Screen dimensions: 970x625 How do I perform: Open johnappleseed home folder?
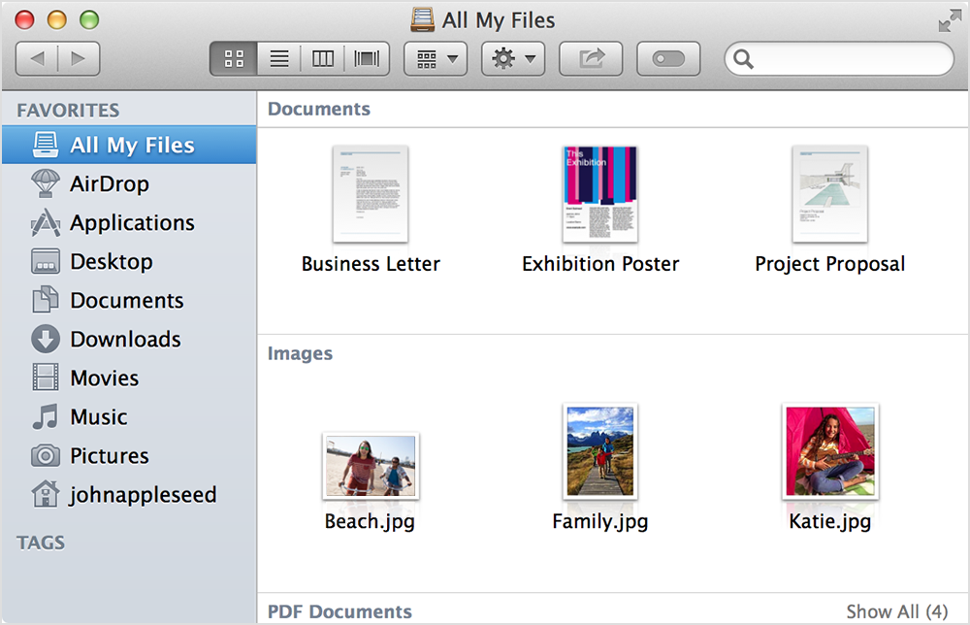[129, 494]
